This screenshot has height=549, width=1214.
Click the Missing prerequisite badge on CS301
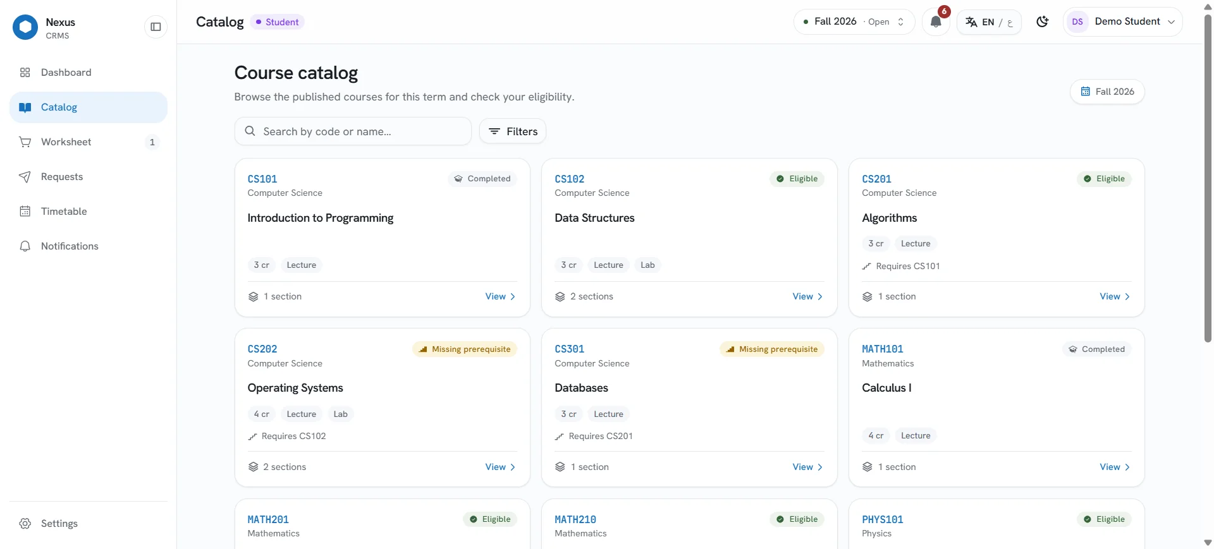(x=772, y=349)
